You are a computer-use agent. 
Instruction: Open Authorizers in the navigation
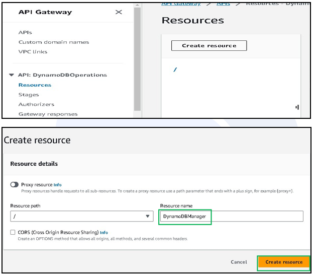(x=36, y=104)
